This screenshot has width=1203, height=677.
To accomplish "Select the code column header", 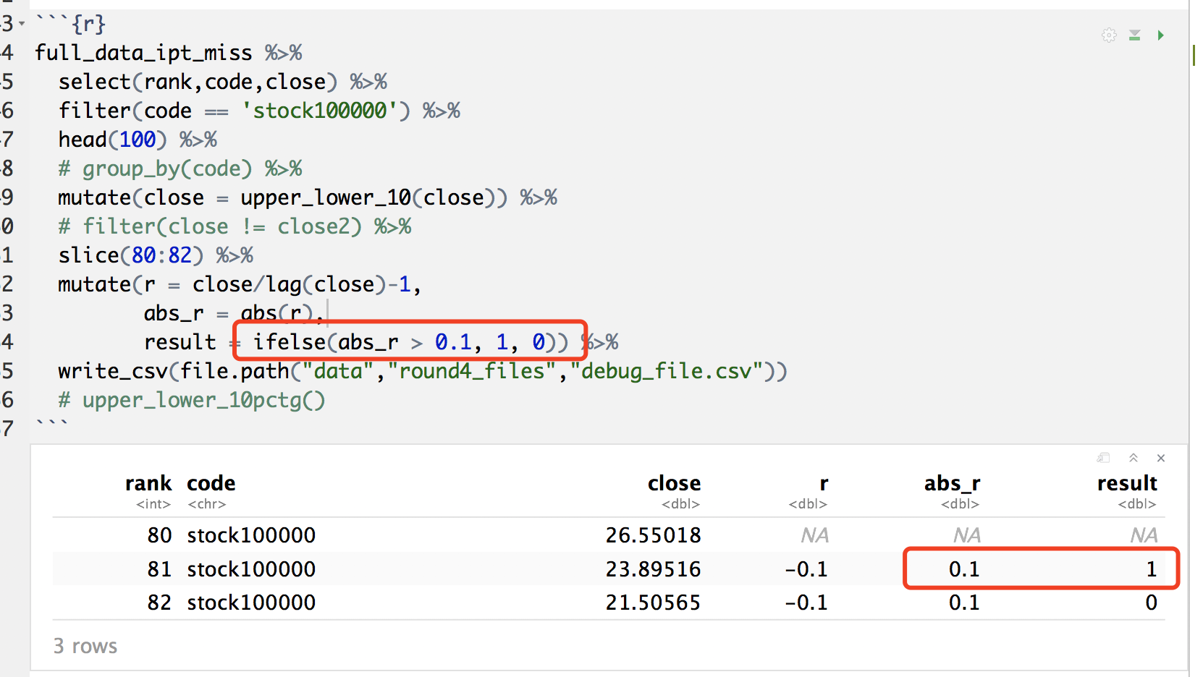I will tap(211, 483).
